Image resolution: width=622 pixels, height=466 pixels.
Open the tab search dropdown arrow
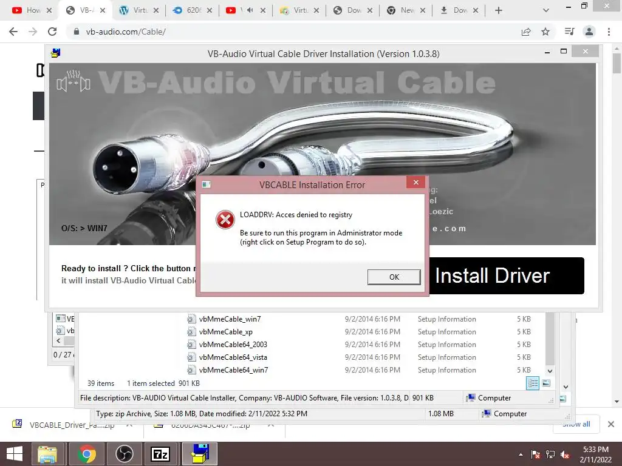pos(546,11)
